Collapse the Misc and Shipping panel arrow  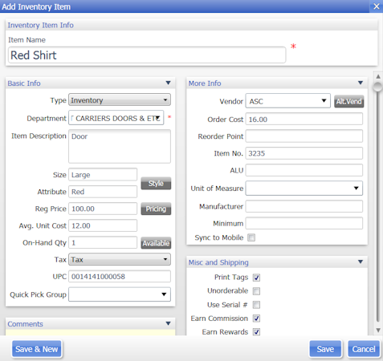pos(361,262)
